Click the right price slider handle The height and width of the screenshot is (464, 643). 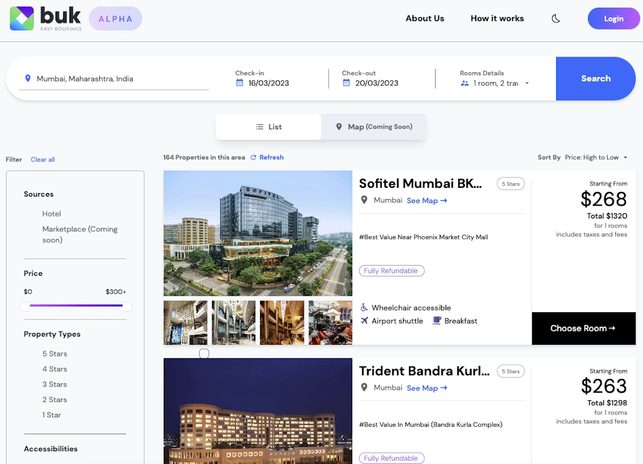click(x=127, y=306)
